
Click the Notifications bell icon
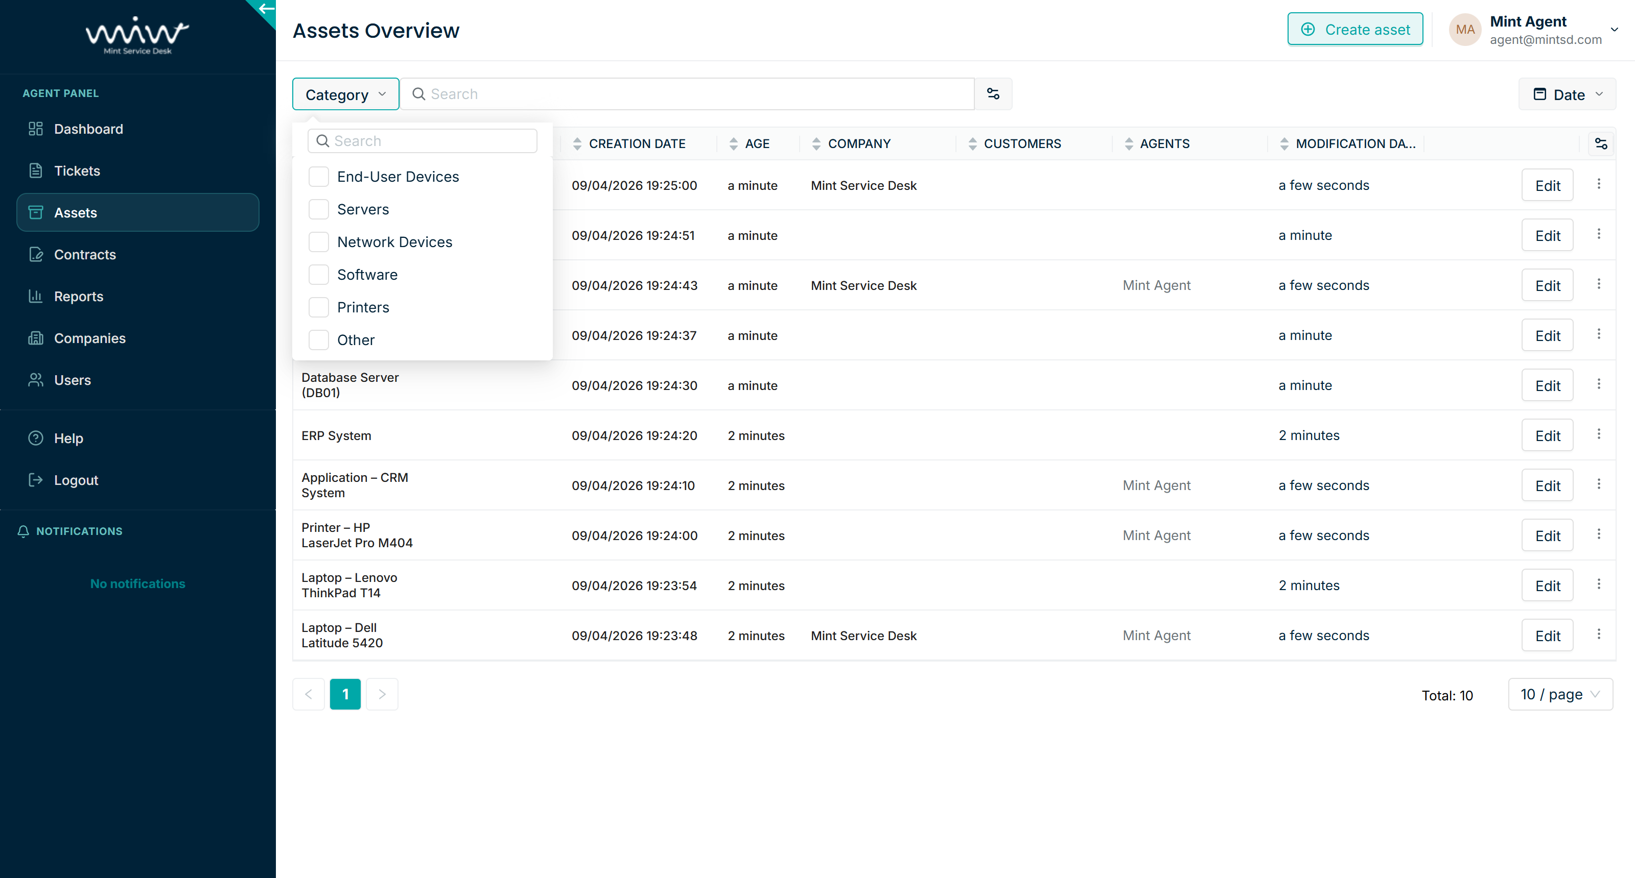pyautogui.click(x=24, y=531)
